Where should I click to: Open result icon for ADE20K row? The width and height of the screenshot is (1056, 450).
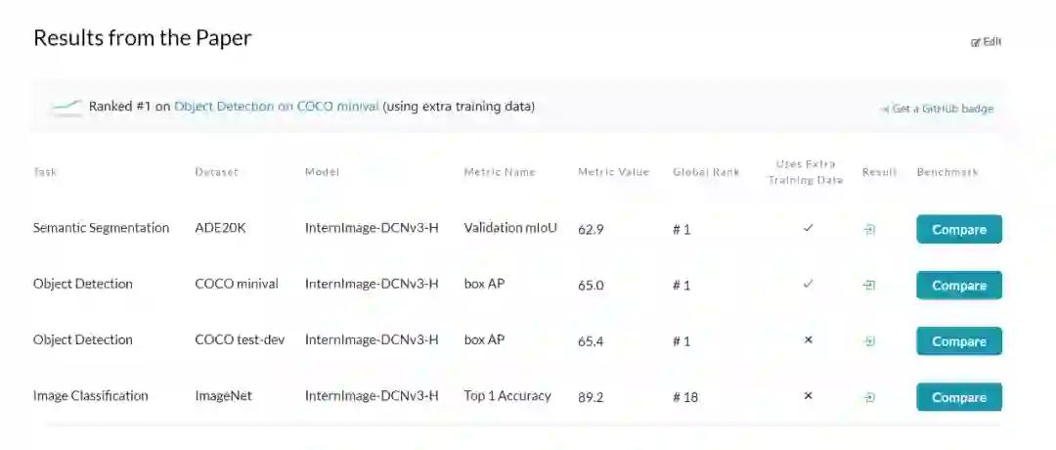point(869,230)
